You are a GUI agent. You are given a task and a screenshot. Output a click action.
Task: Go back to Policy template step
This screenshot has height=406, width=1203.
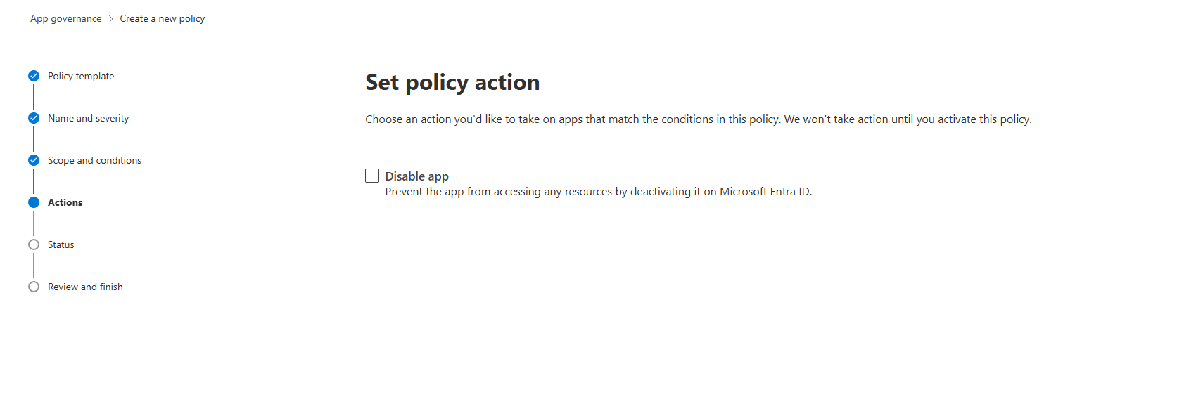click(81, 76)
